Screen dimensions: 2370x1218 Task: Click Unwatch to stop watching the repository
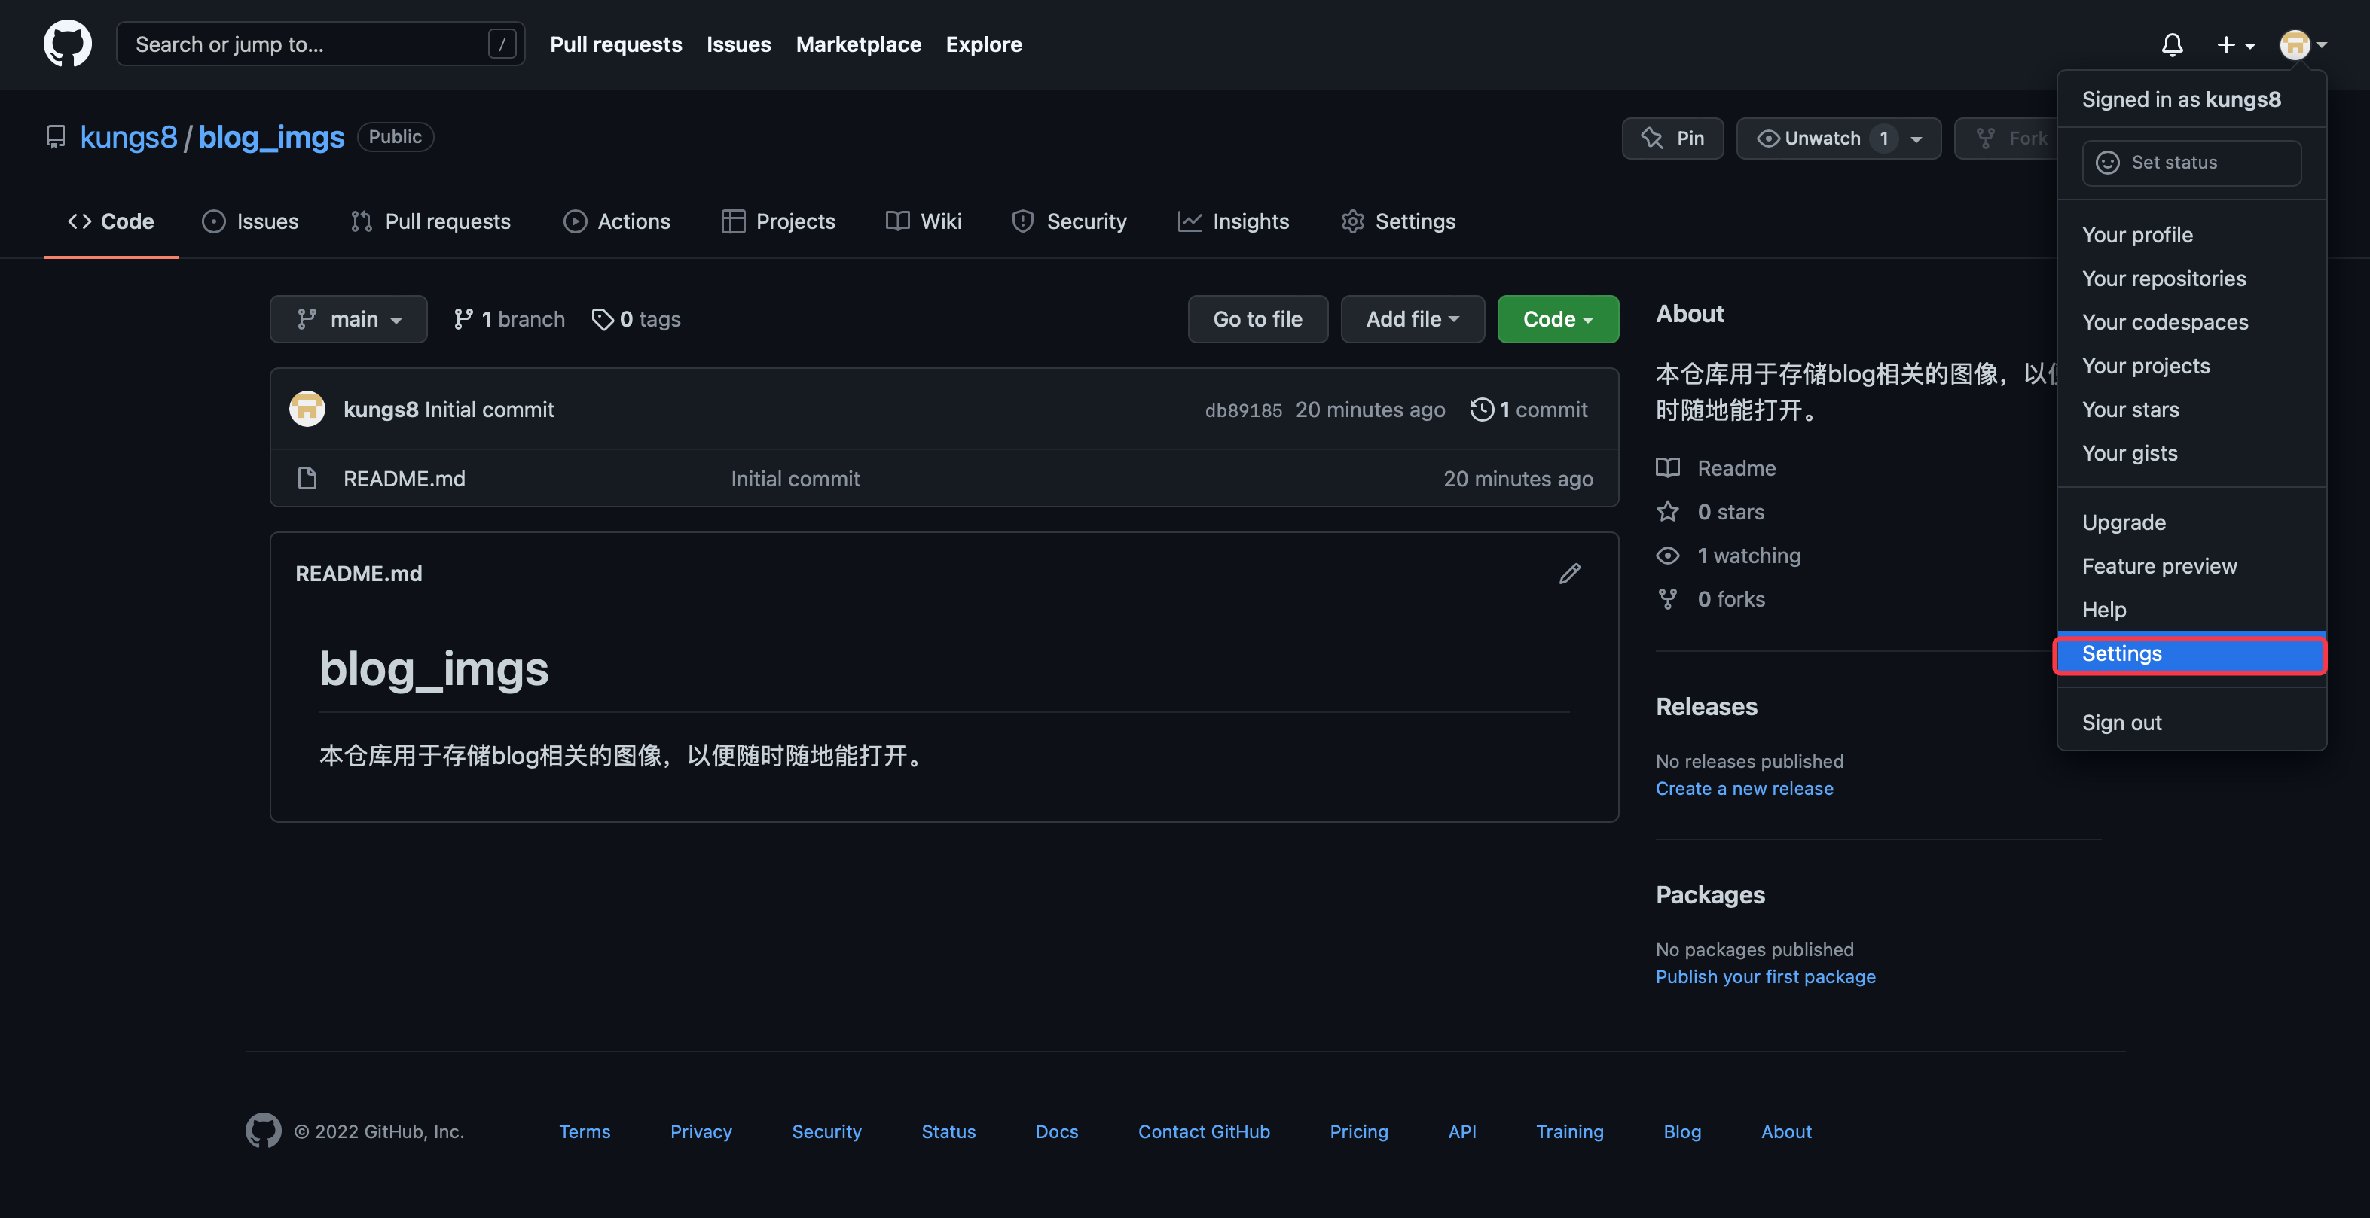tap(1809, 138)
